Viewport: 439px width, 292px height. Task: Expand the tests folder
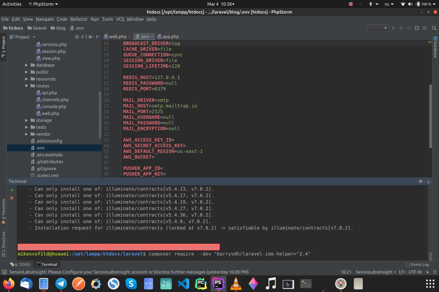27,127
